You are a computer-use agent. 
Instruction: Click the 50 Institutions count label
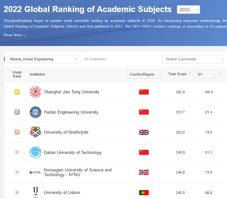[x=95, y=59]
